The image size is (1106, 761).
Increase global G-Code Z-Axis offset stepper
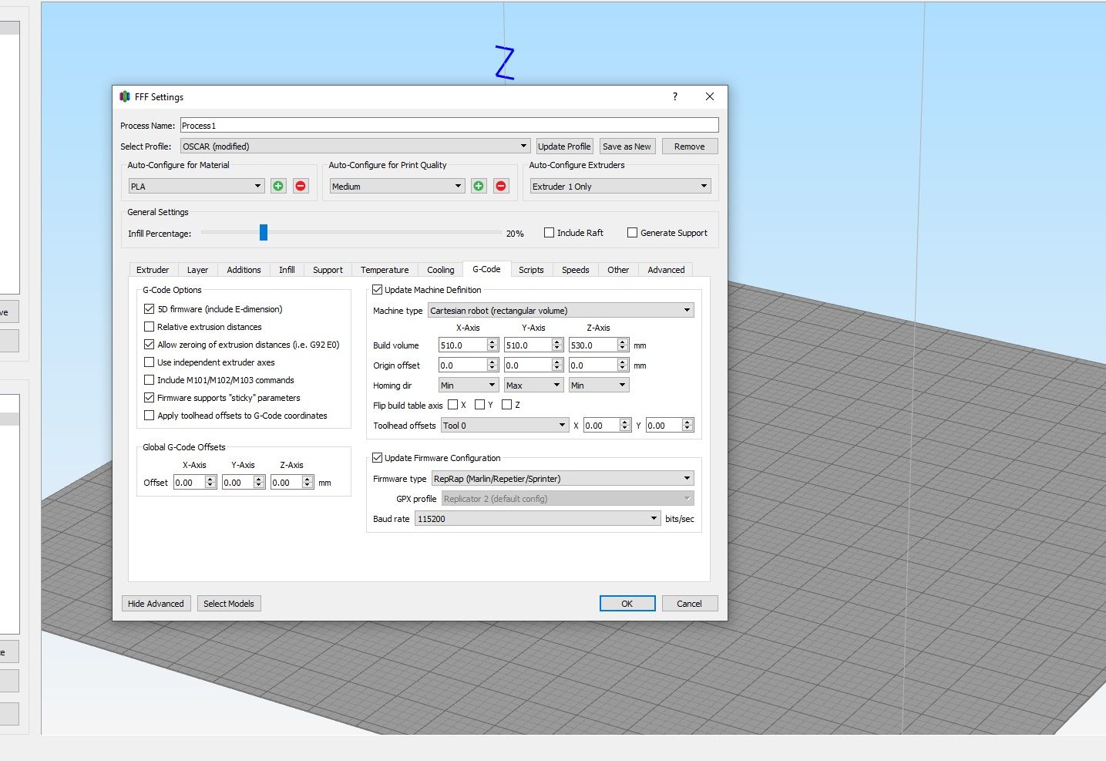(x=308, y=479)
